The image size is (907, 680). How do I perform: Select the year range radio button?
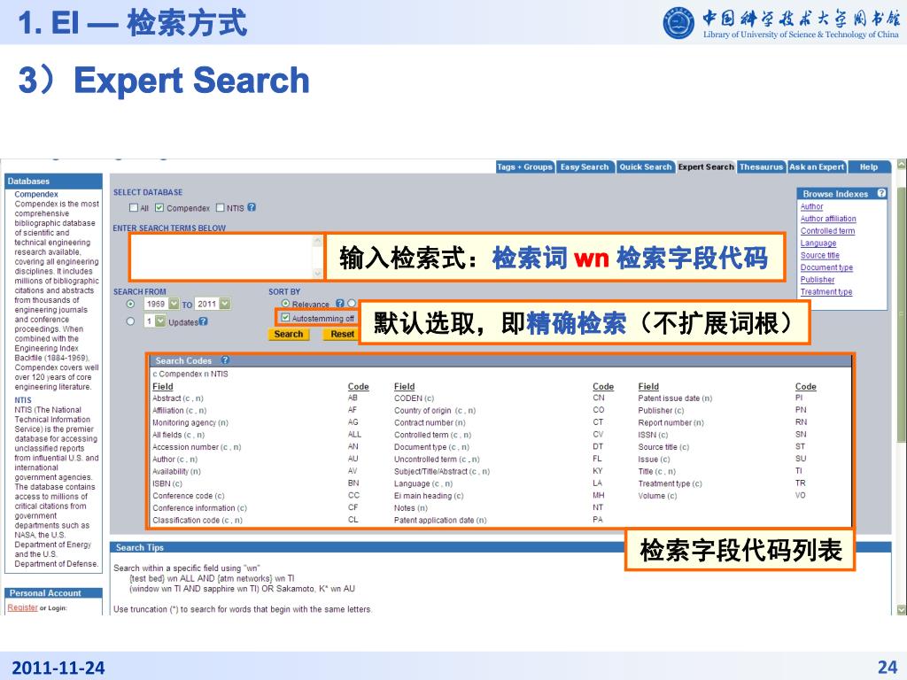131,304
